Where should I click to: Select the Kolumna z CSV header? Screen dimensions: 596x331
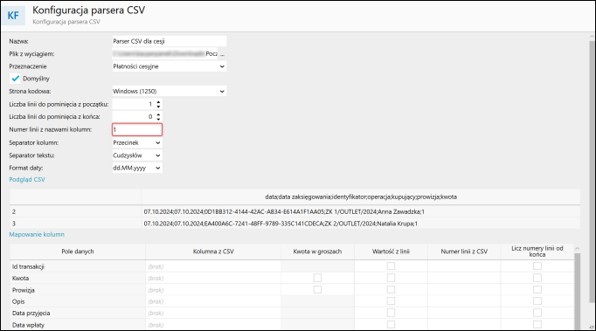(213, 252)
